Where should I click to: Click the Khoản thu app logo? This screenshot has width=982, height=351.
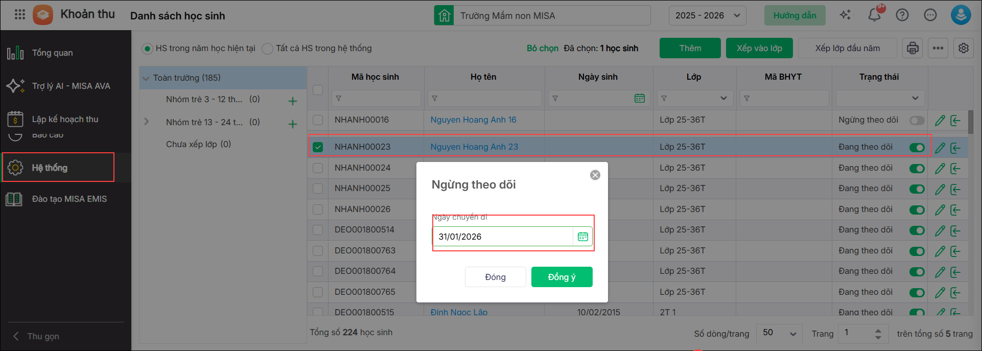coord(43,15)
